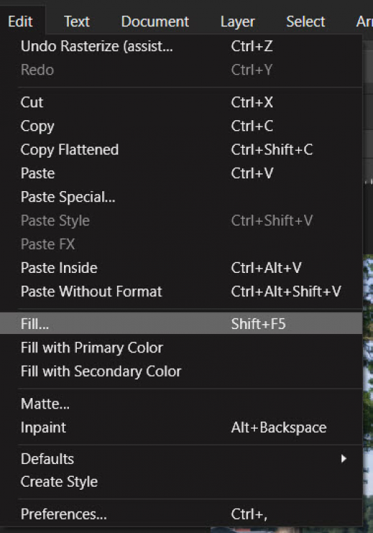Expand the Defaults submenu arrow
This screenshot has width=373, height=533.
(x=343, y=459)
